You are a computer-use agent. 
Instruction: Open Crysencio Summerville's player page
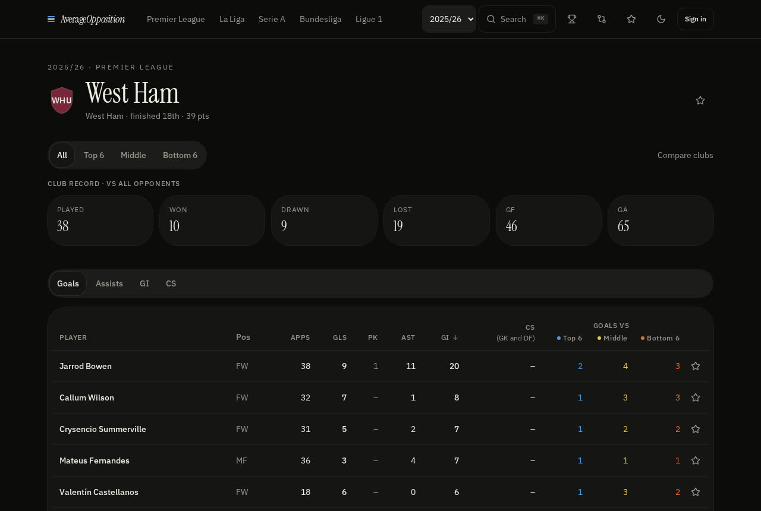103,429
